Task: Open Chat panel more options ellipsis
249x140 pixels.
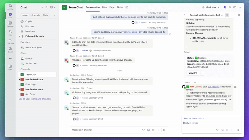Action: point(42,7)
